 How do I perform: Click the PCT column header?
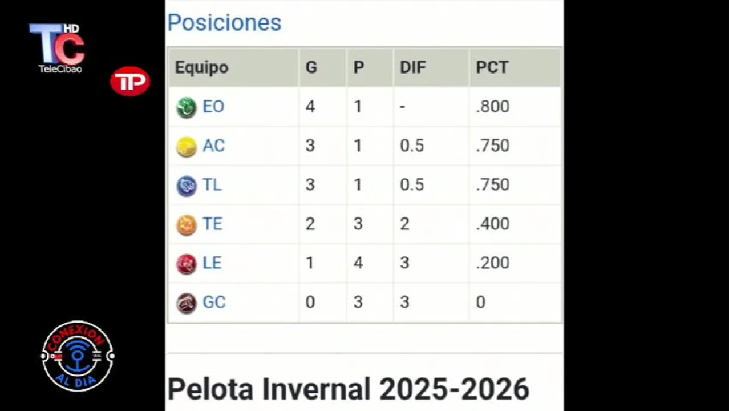(492, 67)
